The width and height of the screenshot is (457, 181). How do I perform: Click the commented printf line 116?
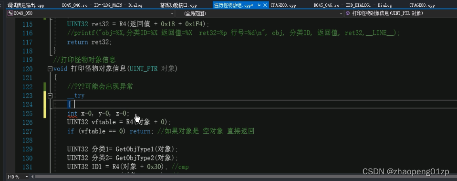pyautogui.click(x=234, y=33)
